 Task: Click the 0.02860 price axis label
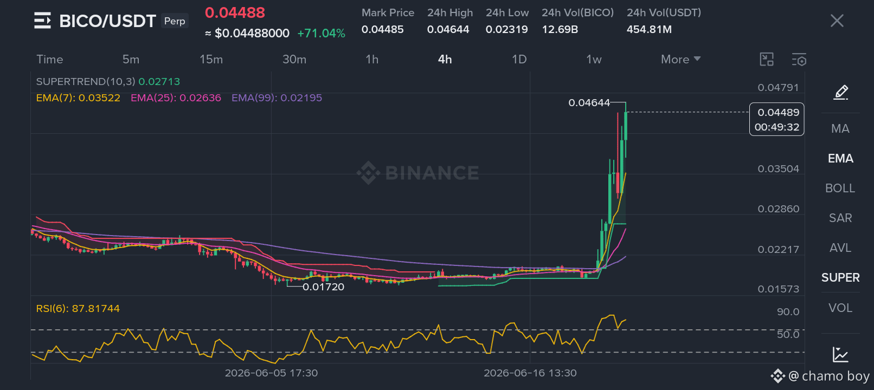click(x=778, y=209)
